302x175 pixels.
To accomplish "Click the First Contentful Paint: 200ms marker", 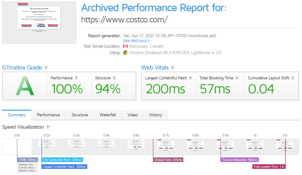I will pos(62,160).
